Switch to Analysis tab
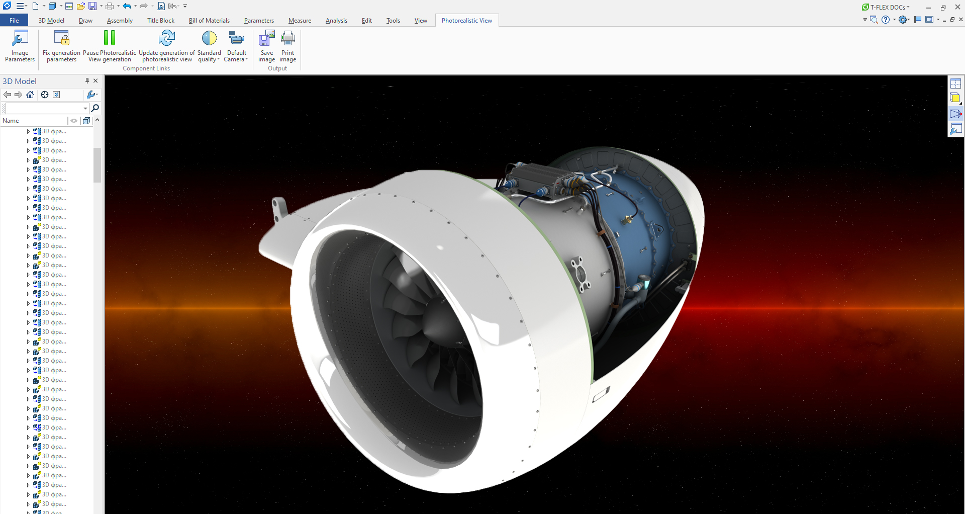The height and width of the screenshot is (514, 965). click(336, 21)
